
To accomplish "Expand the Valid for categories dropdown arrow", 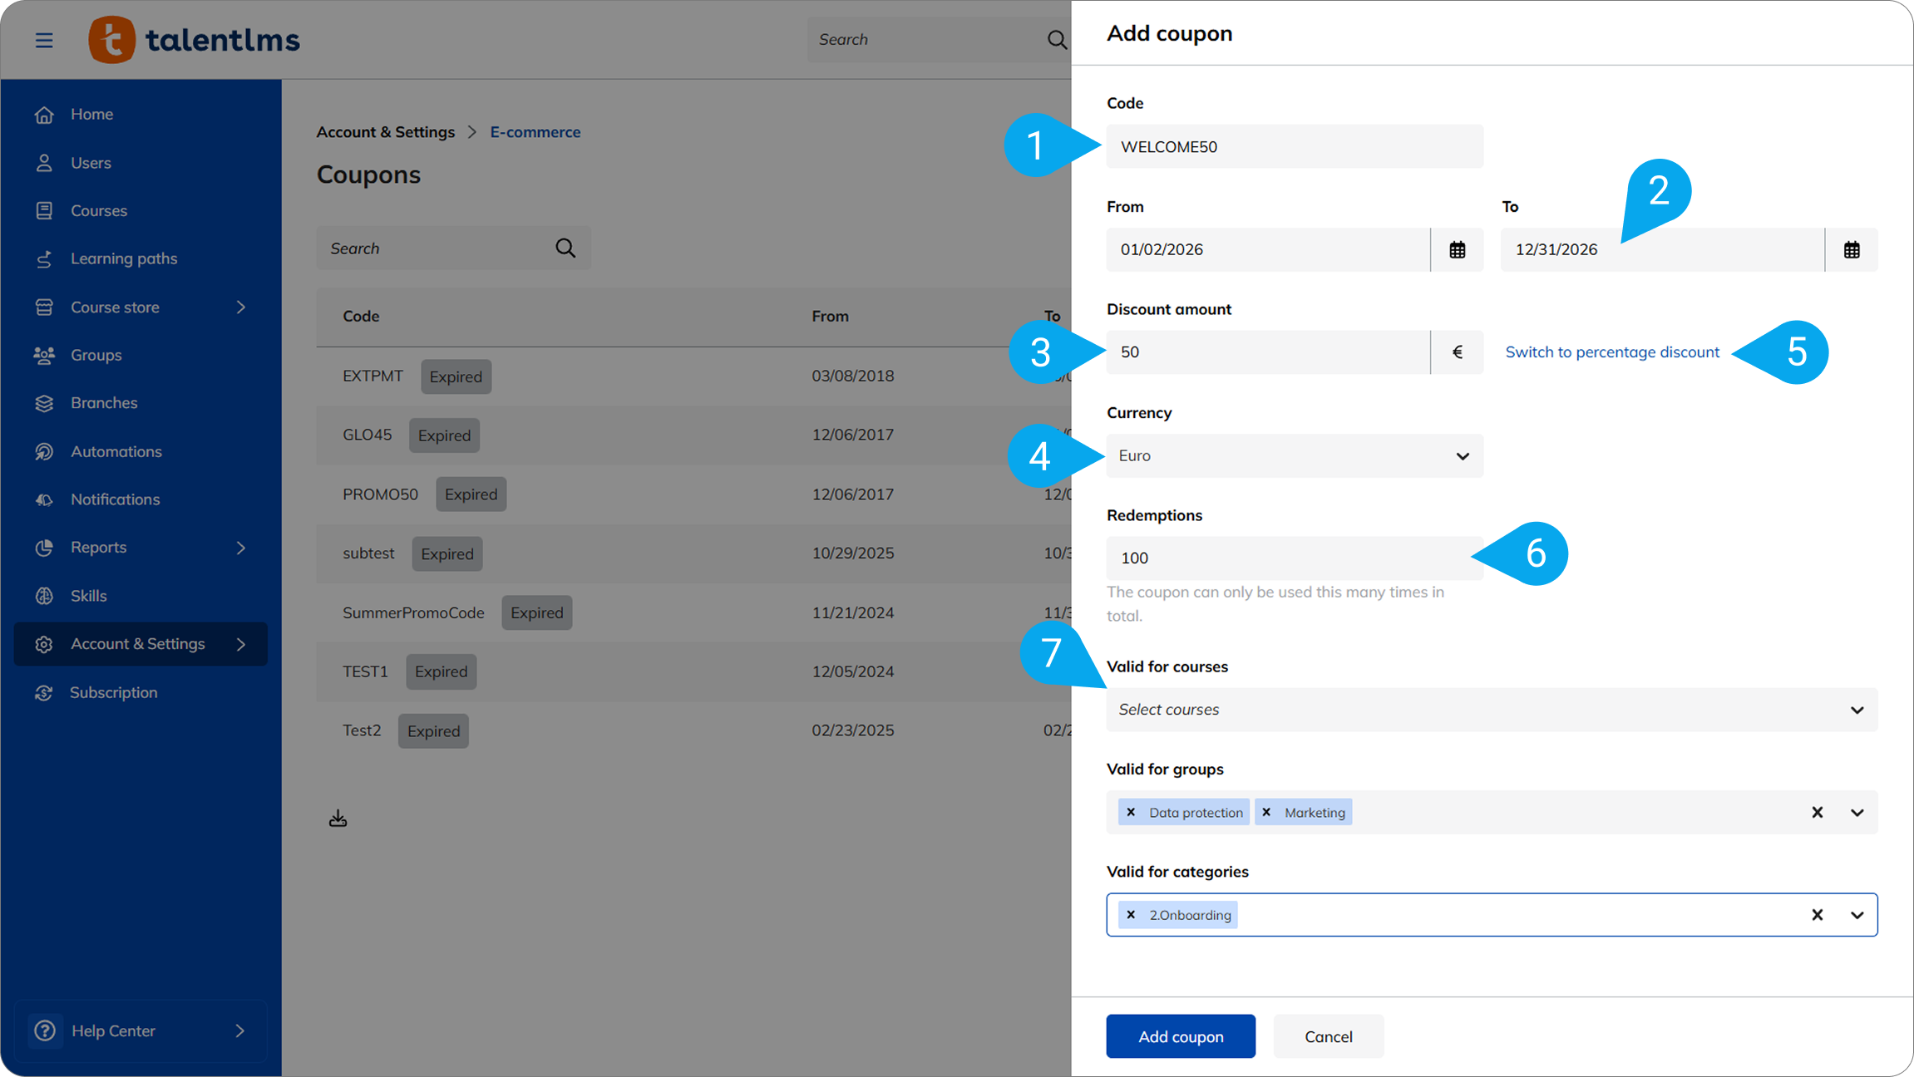I will 1857,915.
